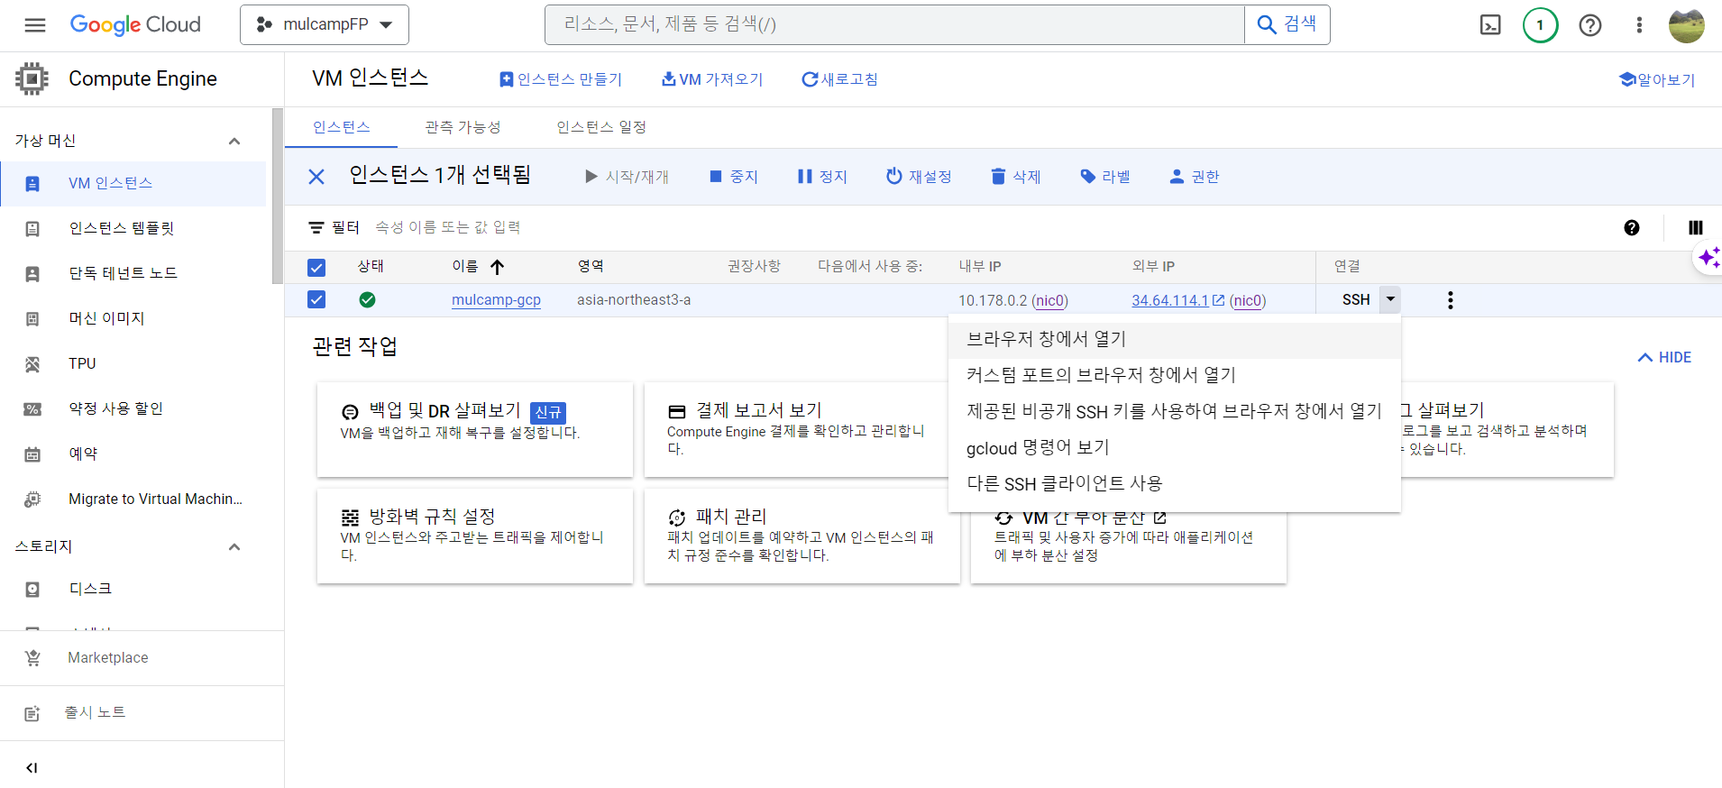Open the mulcamp-gcp instance link
Screen dimensions: 1722x788
pos(496,300)
